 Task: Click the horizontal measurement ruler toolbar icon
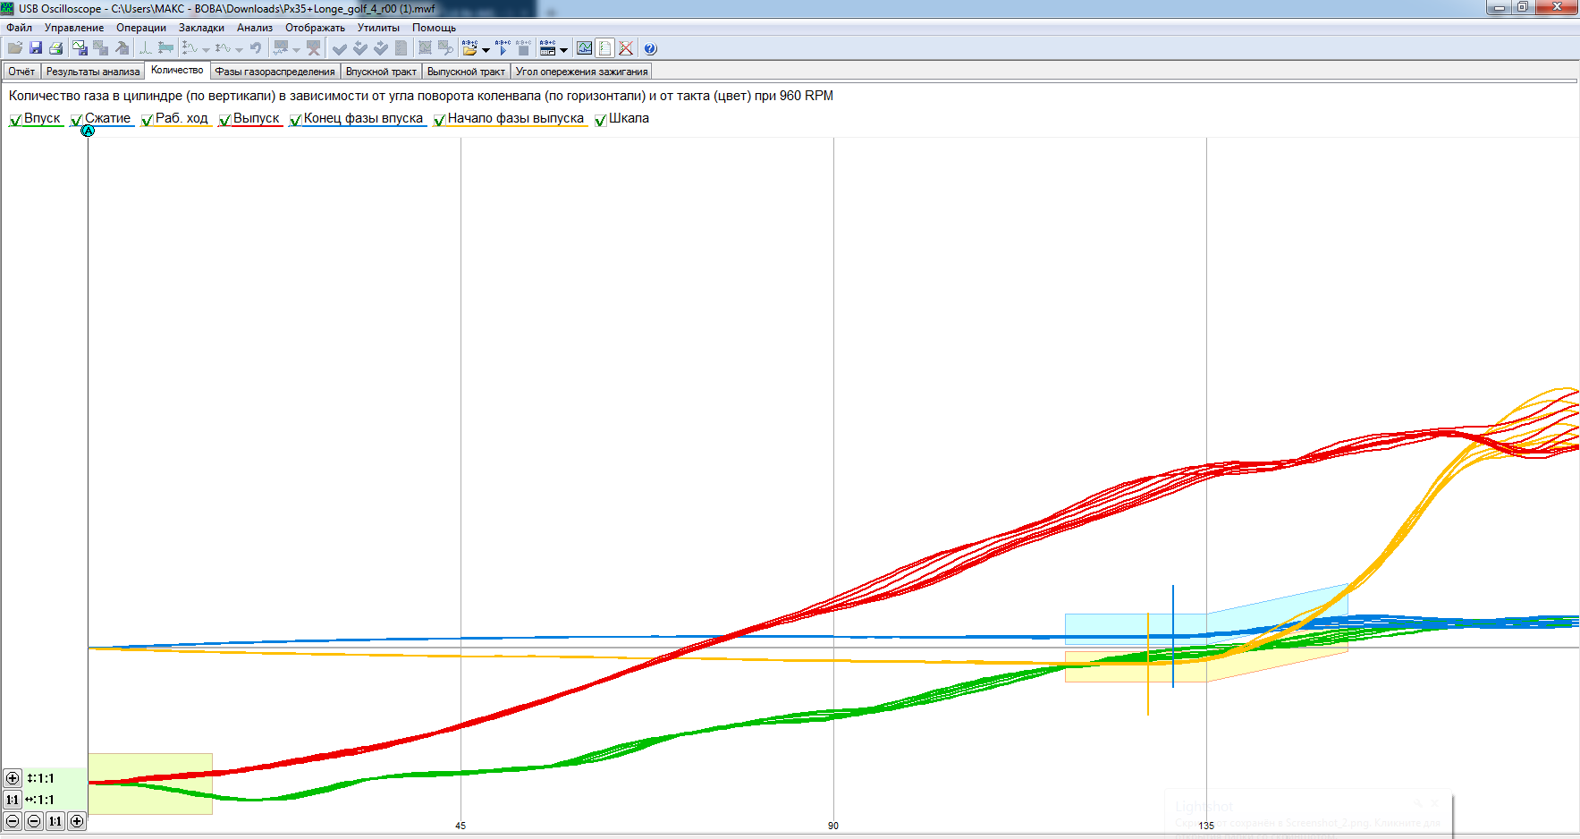[165, 48]
